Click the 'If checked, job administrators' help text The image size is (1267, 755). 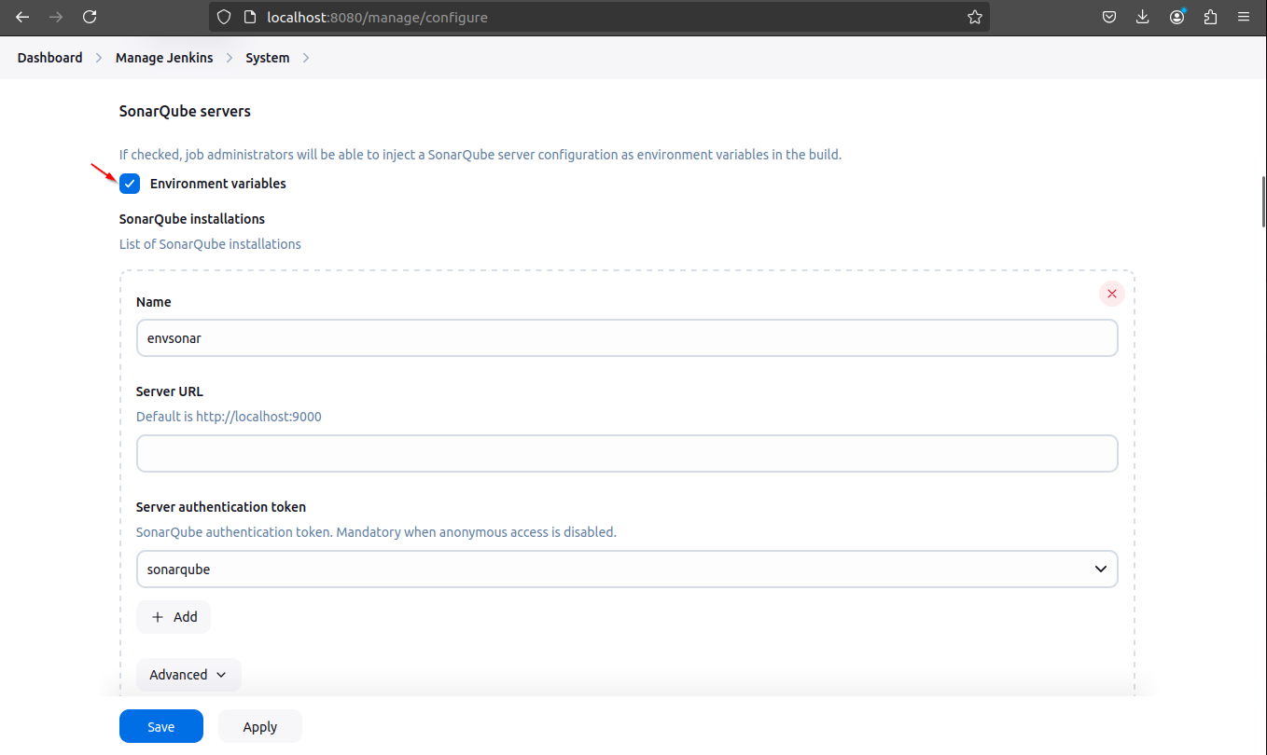480,155
